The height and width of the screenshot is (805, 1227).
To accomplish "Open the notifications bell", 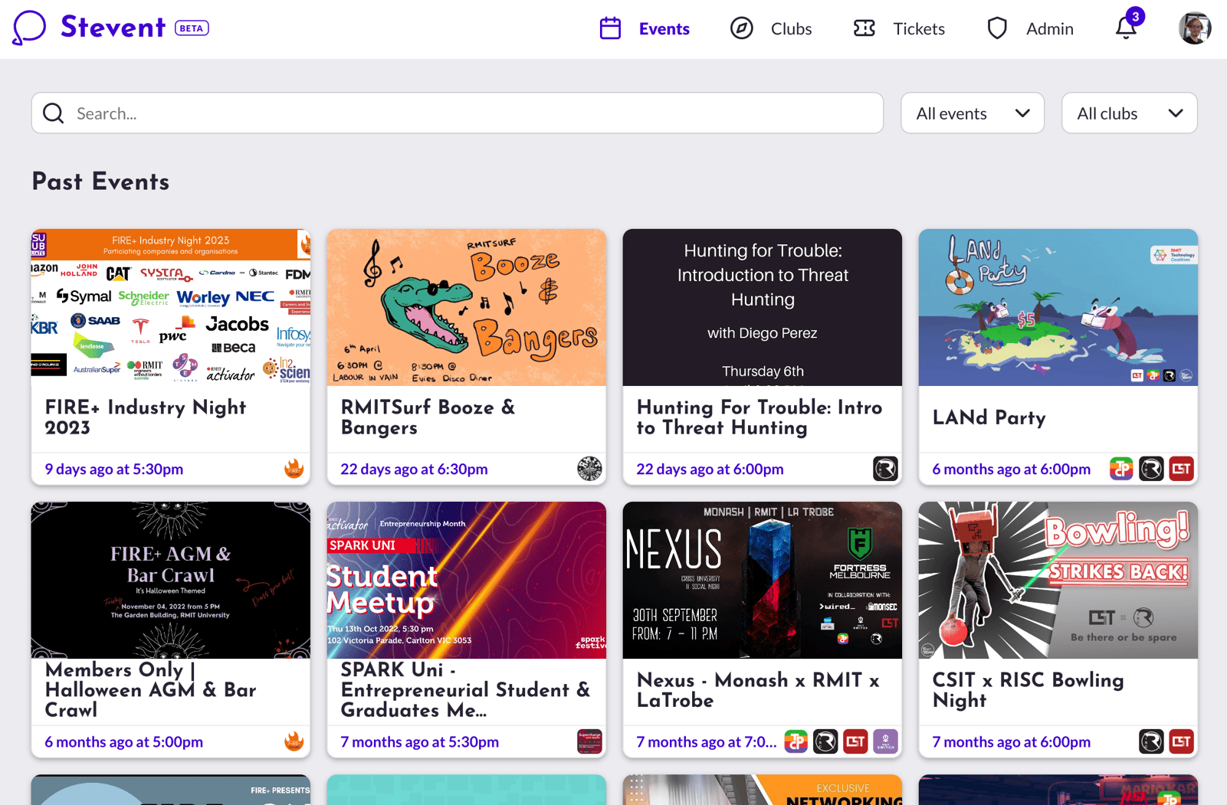I will click(x=1125, y=28).
